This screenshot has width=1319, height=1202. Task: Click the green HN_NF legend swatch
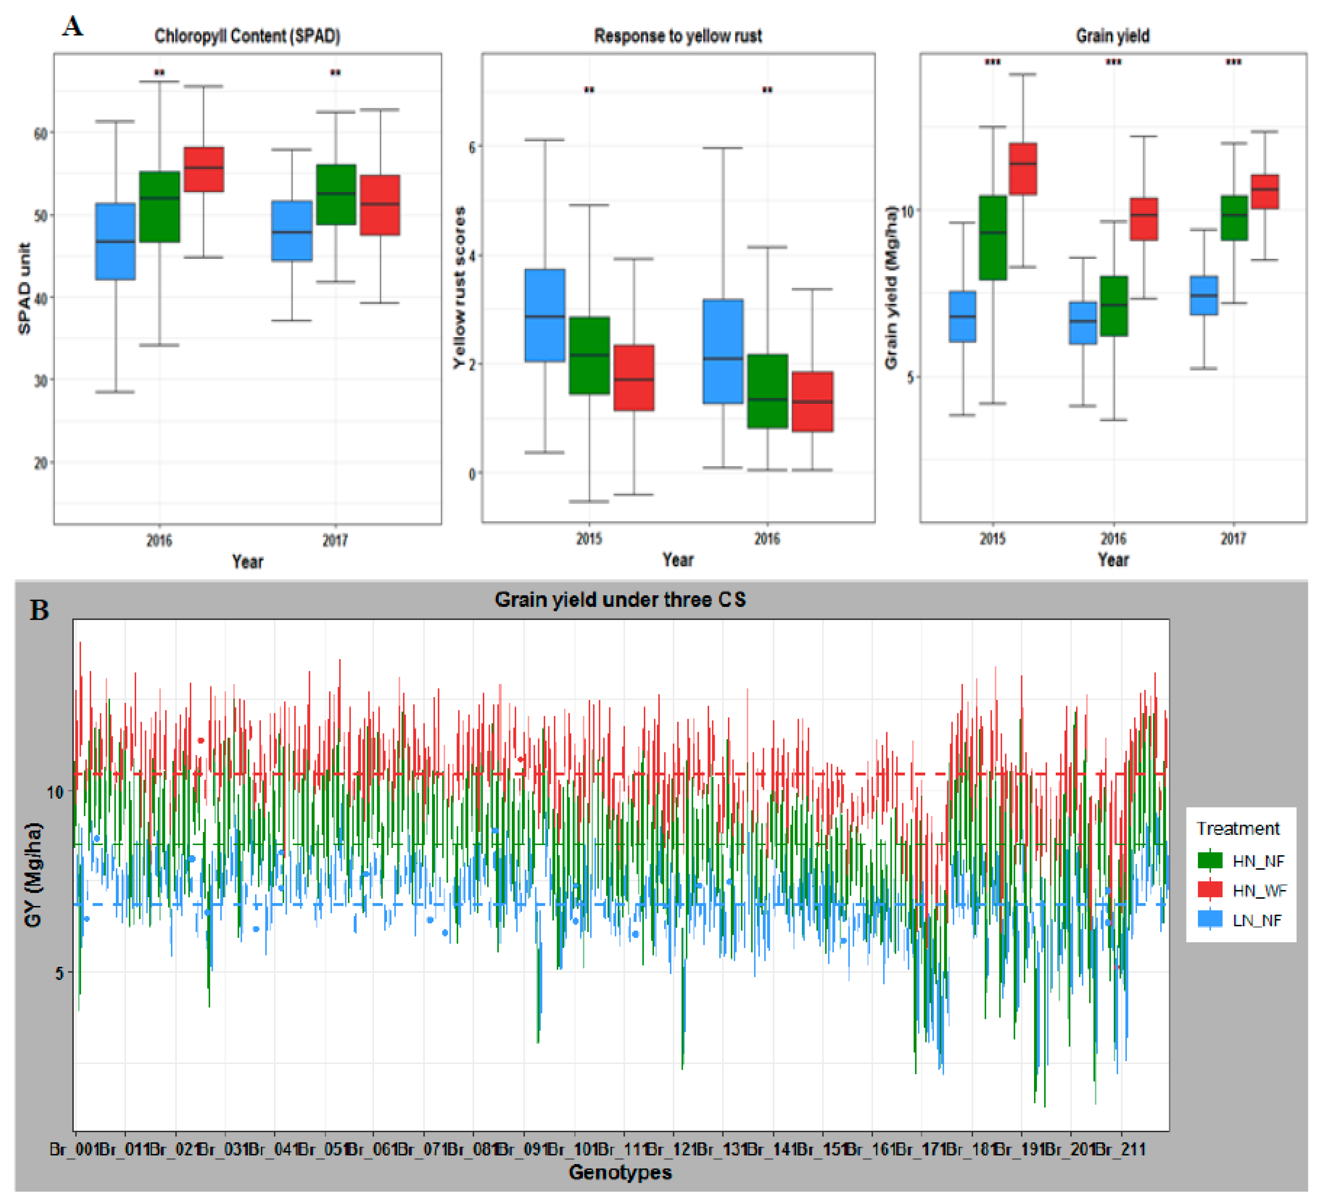(x=1210, y=860)
